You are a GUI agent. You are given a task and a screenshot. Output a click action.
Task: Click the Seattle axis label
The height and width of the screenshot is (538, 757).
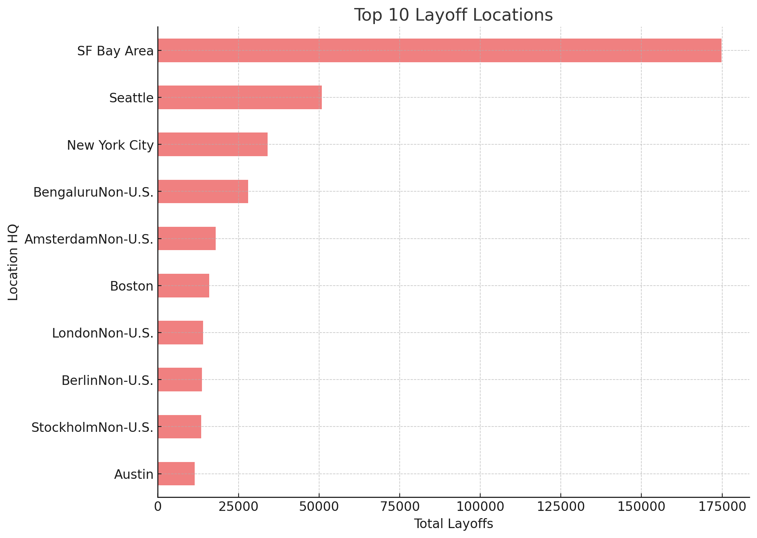(131, 98)
